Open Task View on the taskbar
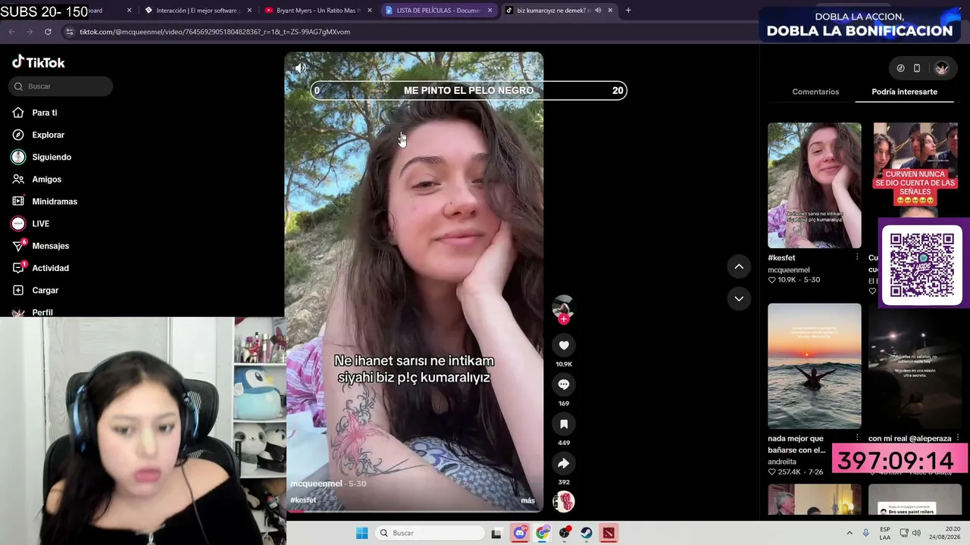 (x=496, y=533)
